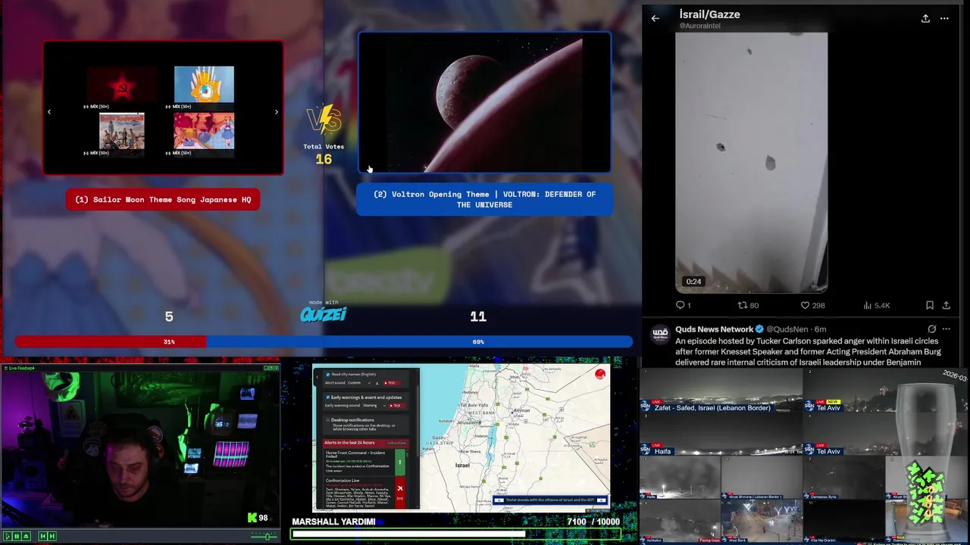Image resolution: width=970 pixels, height=545 pixels.
Task: Toggle Early warnings & event end updates checkbox
Action: click(x=328, y=397)
